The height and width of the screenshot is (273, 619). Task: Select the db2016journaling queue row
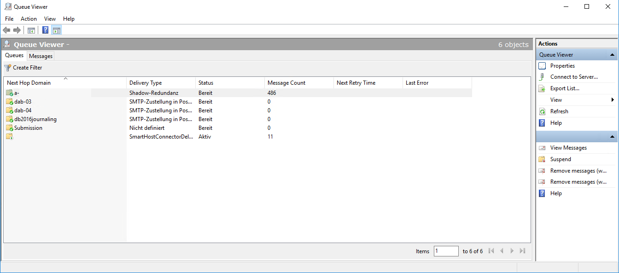[35, 119]
